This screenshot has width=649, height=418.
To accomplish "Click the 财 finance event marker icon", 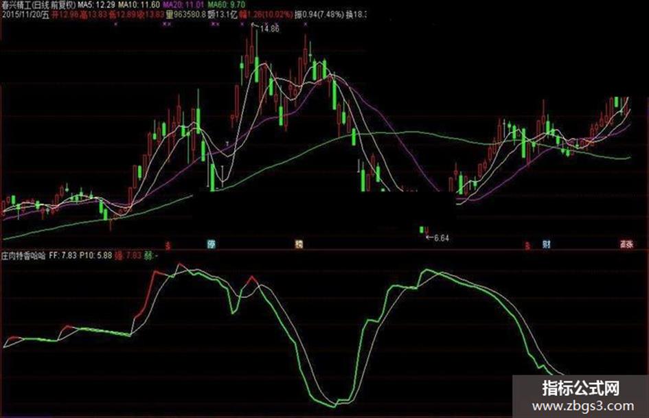I will pos(547,244).
